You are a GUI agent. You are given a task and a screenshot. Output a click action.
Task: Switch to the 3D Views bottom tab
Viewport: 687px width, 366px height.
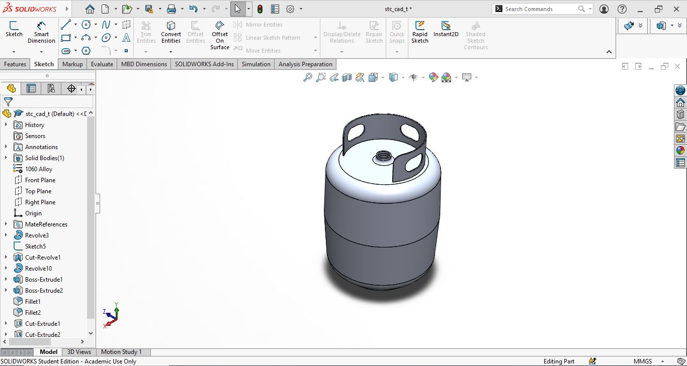pyautogui.click(x=79, y=352)
